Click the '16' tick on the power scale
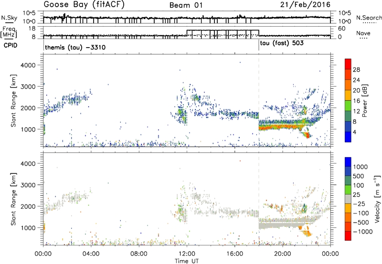 [356, 101]
